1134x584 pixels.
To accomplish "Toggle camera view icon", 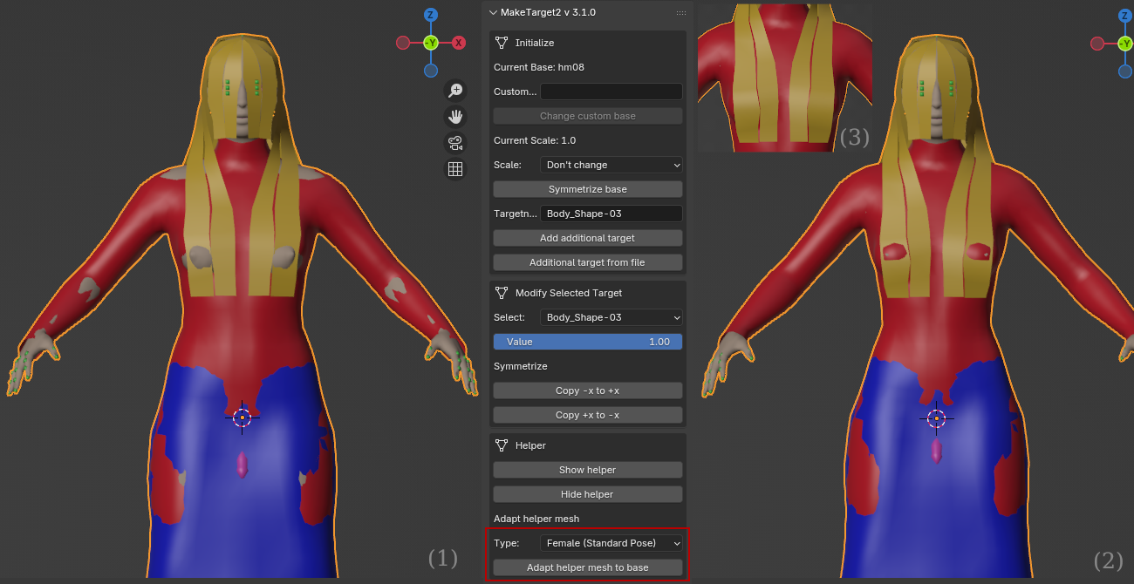I will coord(454,143).
